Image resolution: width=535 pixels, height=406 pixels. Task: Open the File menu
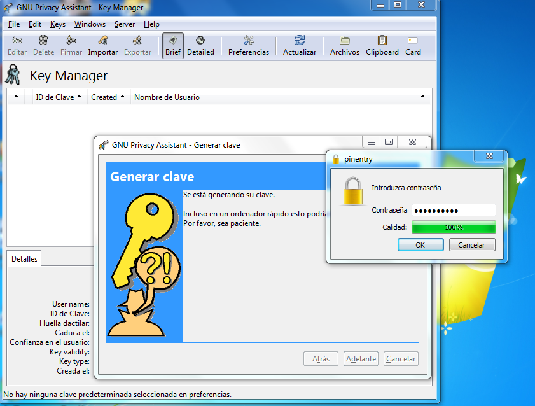tap(14, 24)
